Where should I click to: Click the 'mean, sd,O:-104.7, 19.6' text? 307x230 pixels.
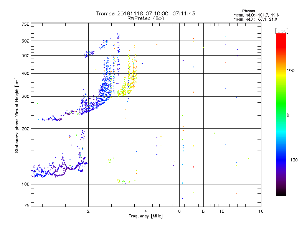(x=256, y=15)
